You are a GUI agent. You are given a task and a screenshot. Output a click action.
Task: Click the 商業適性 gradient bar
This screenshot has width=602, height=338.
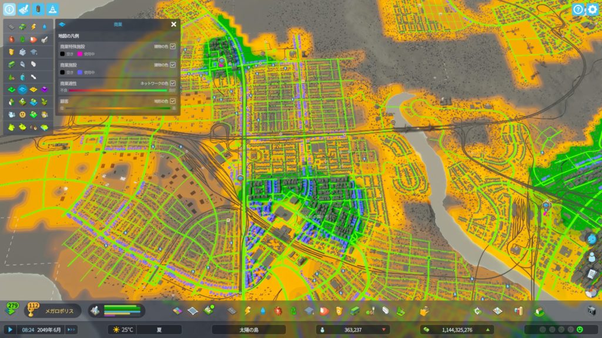118,90
